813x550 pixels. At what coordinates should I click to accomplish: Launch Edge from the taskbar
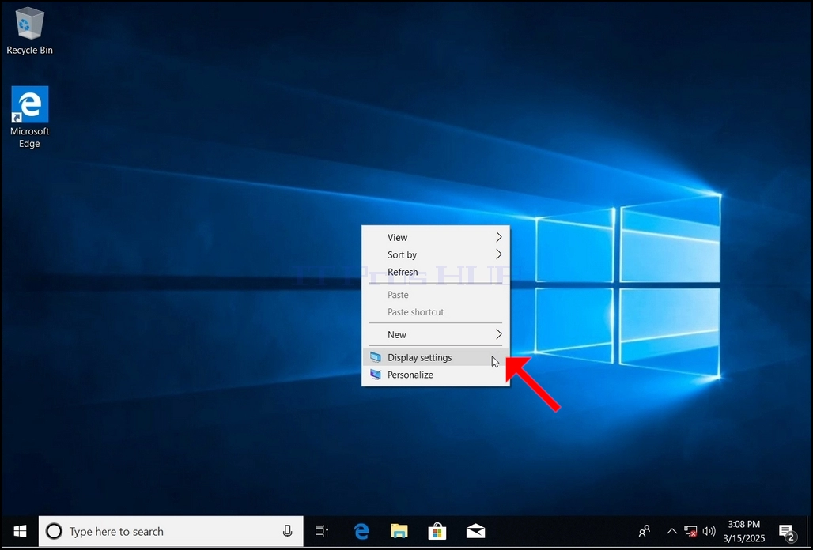tap(361, 531)
